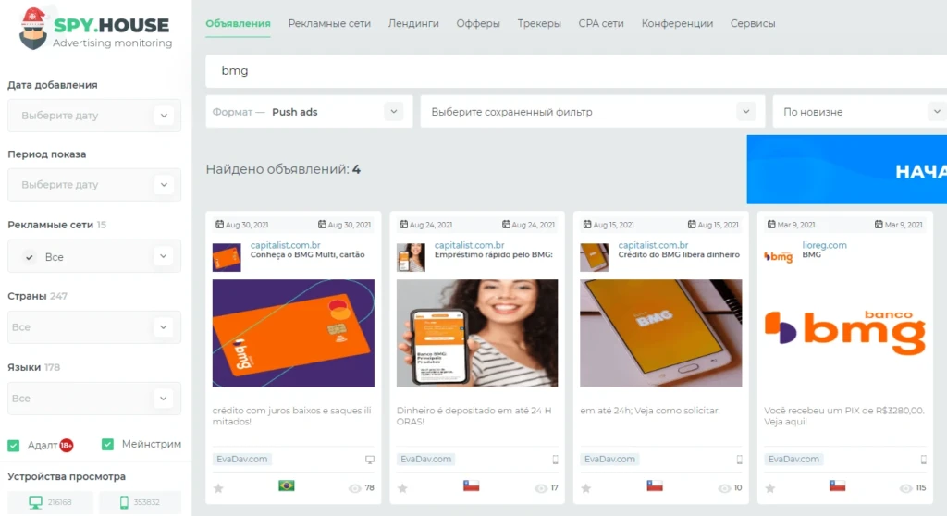Click EvaDav.com tag on Conheça o BMG card
947x516 pixels.
(x=241, y=460)
